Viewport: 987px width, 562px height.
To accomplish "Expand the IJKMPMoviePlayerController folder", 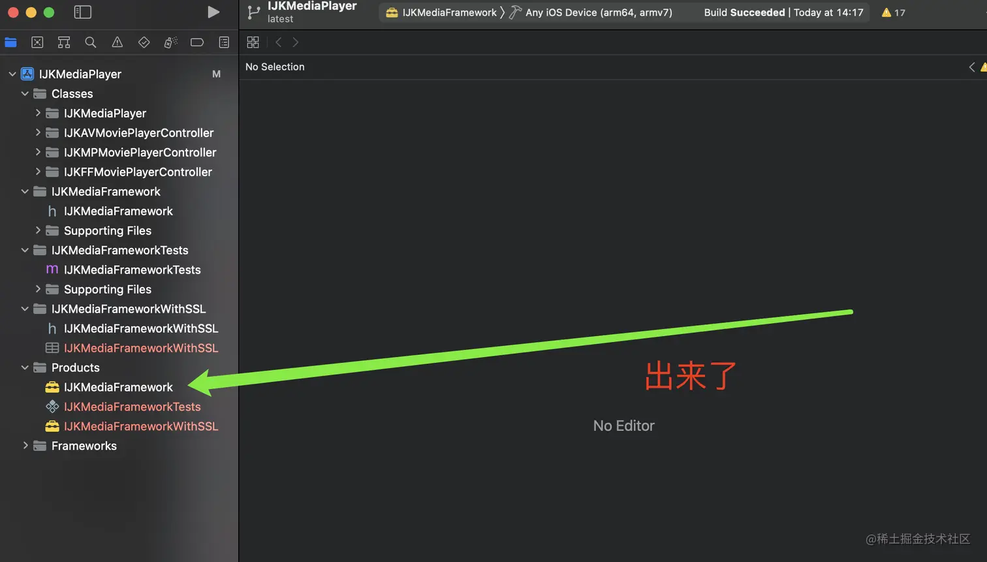I will pos(37,152).
